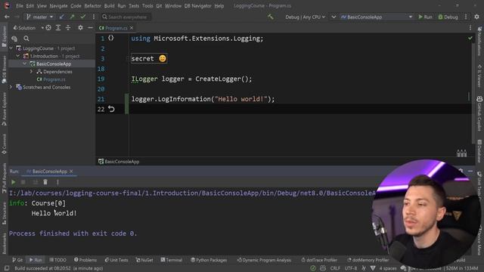Open Run panel more options menu

pyautogui.click(x=57, y=182)
